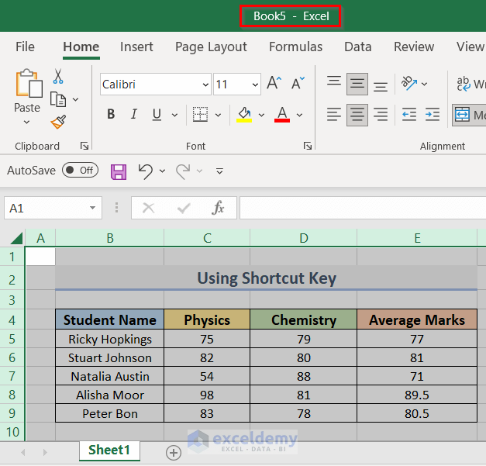Toggle AutoSave switch on

tap(80, 171)
